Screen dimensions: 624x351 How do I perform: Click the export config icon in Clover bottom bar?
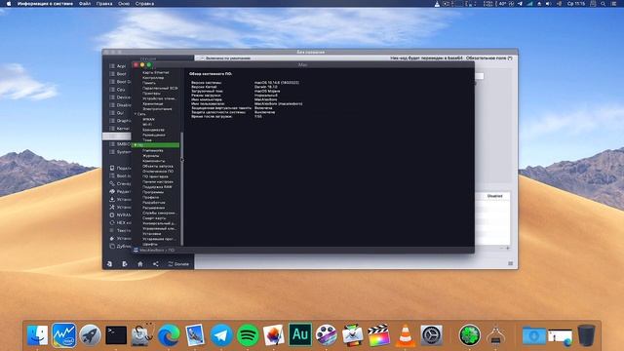click(125, 264)
